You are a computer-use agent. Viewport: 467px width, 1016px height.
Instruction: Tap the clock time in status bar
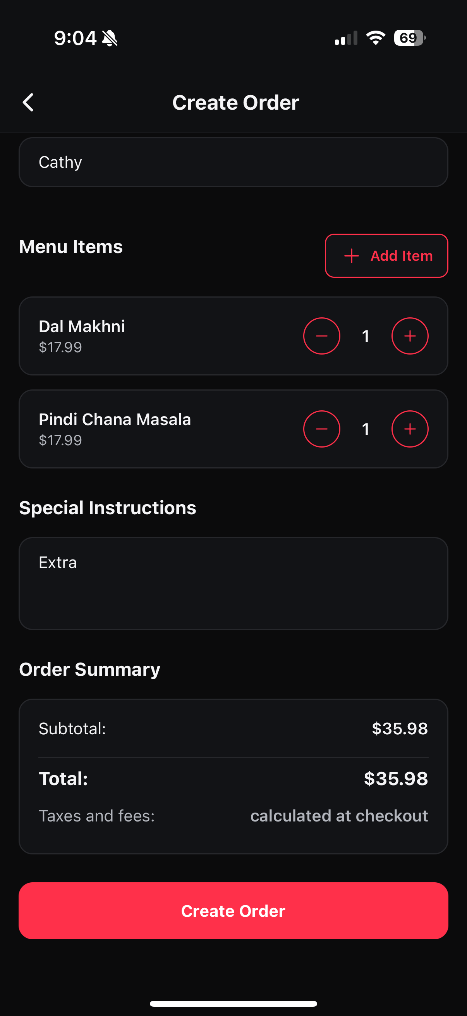[x=75, y=38]
